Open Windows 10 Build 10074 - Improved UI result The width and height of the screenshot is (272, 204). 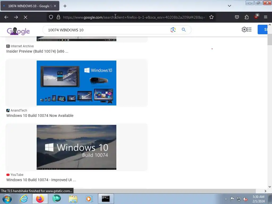[41, 180]
